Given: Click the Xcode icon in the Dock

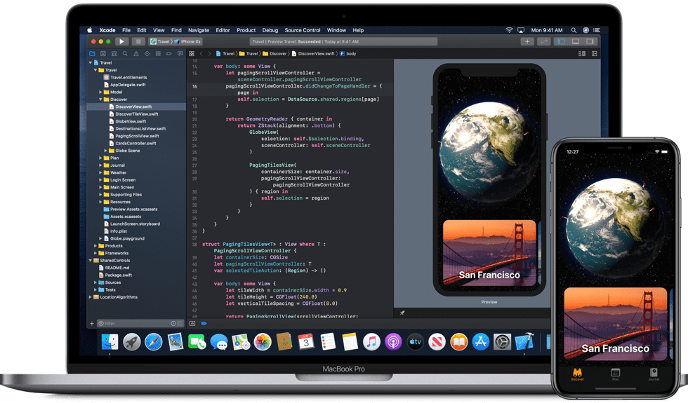Looking at the screenshot, I should point(524,342).
